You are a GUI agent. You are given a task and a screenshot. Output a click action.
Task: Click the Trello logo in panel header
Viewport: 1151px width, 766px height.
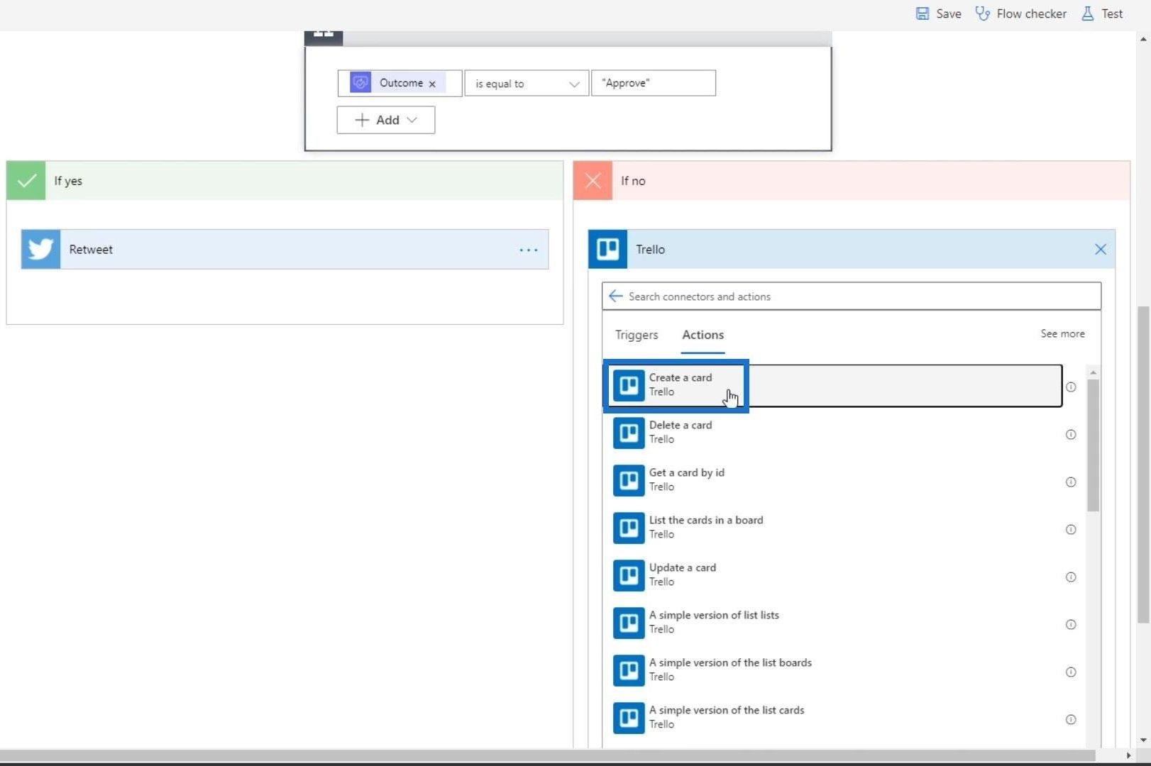(607, 249)
